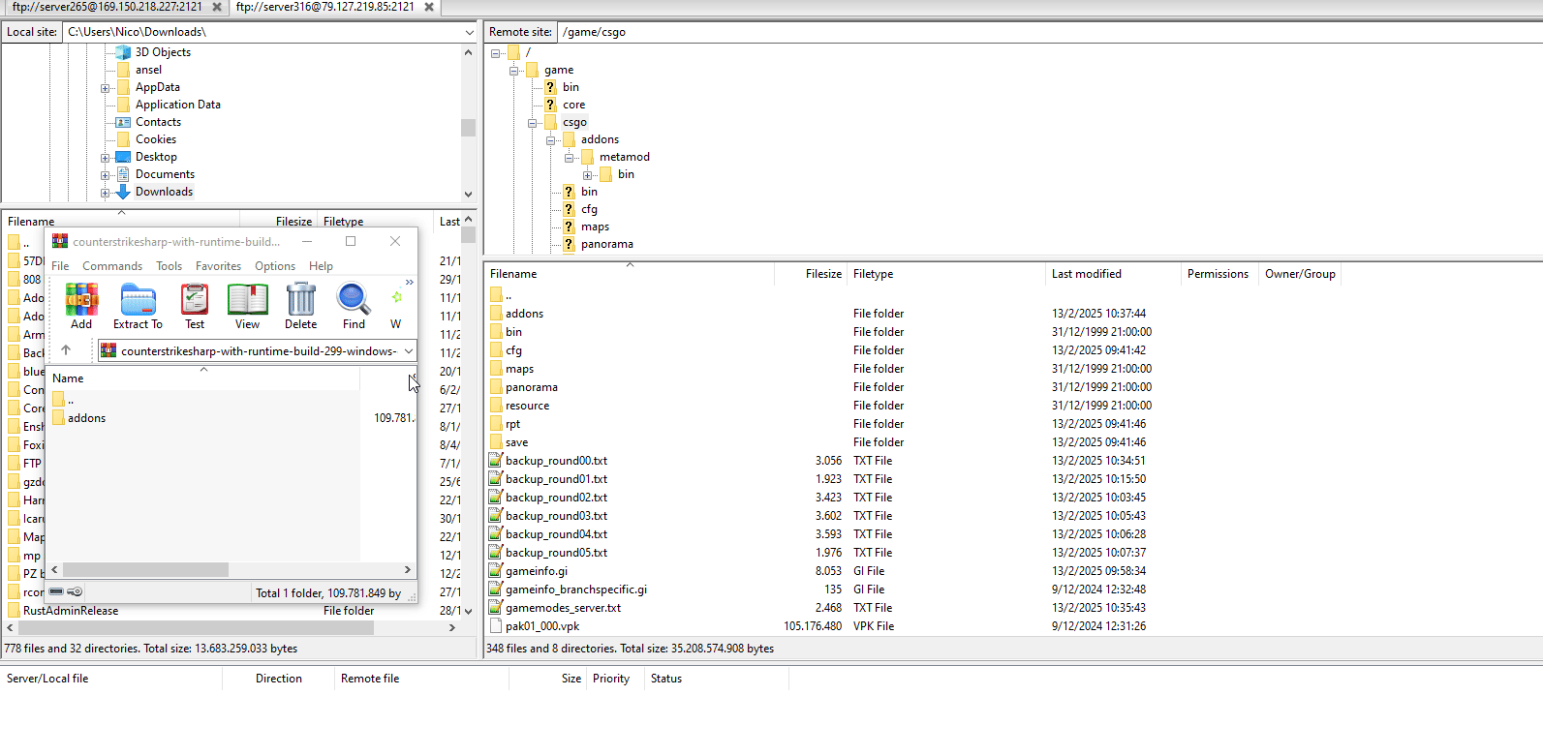Show hidden WinRAR toolbar buttons via the chevron
The image size is (1543, 756).
click(410, 282)
